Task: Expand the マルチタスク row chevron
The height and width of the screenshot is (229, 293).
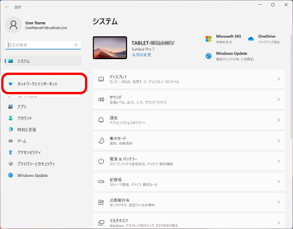Action: pyautogui.click(x=278, y=223)
